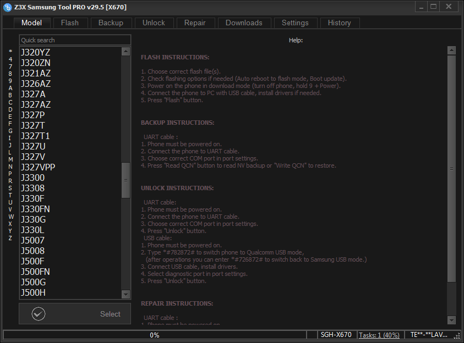Jump to models starting with E
This screenshot has width=464, height=343.
10,117
